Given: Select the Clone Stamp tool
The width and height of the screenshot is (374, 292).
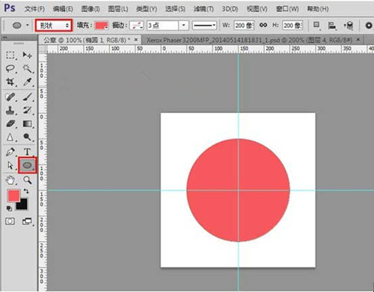Looking at the screenshot, I should click(x=10, y=110).
